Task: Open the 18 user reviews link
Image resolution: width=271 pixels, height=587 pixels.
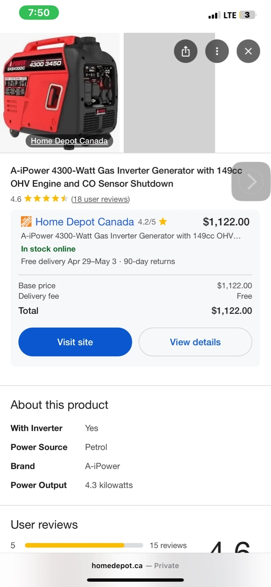Action: (x=101, y=199)
